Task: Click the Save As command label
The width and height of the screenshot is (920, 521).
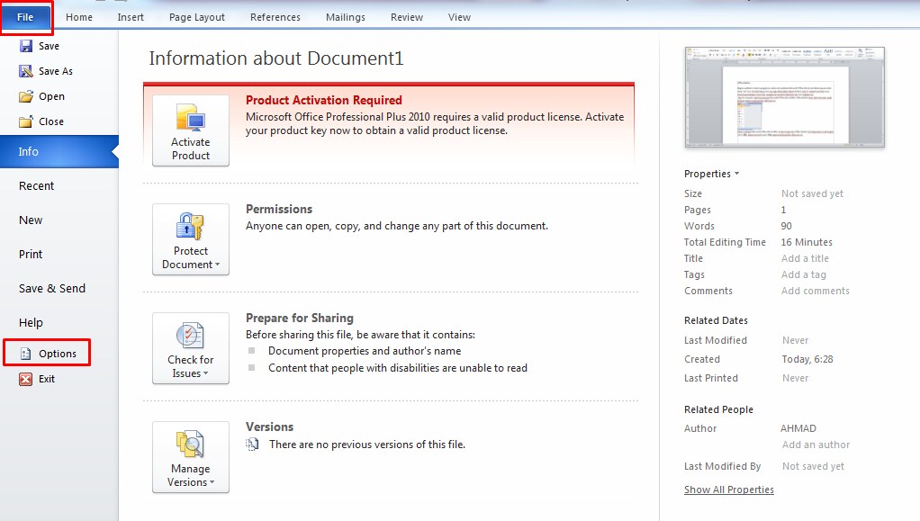Action: 56,71
